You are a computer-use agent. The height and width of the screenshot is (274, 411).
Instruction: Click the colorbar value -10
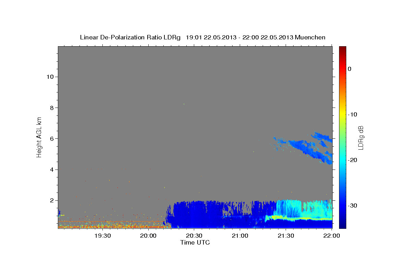point(353,114)
